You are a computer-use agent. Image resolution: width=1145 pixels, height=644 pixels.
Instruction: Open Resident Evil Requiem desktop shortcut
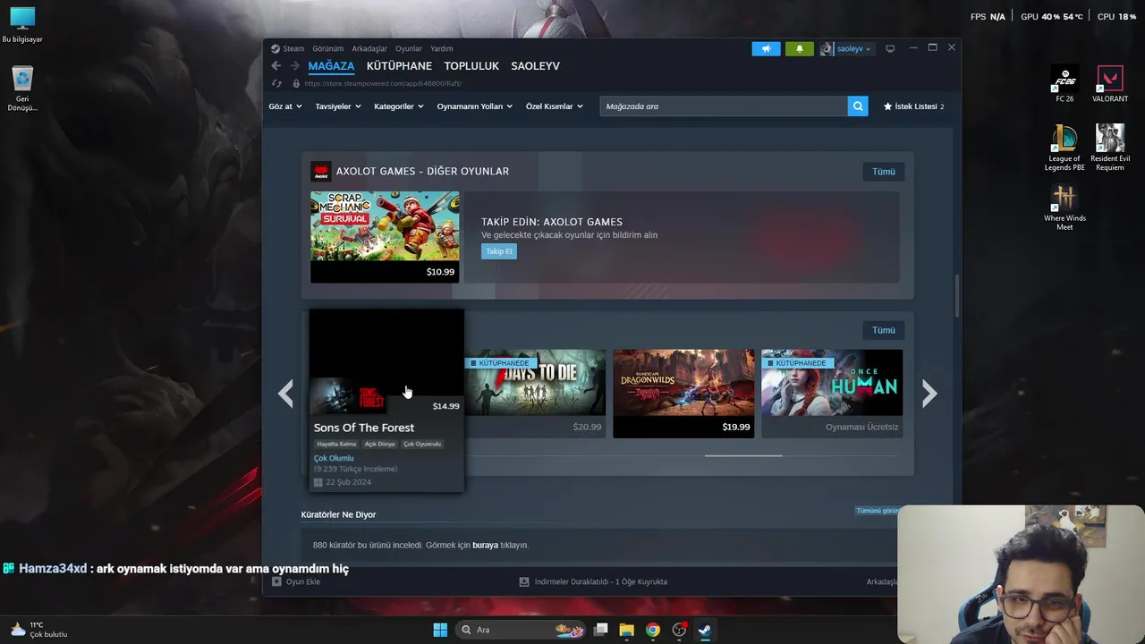pyautogui.click(x=1110, y=148)
